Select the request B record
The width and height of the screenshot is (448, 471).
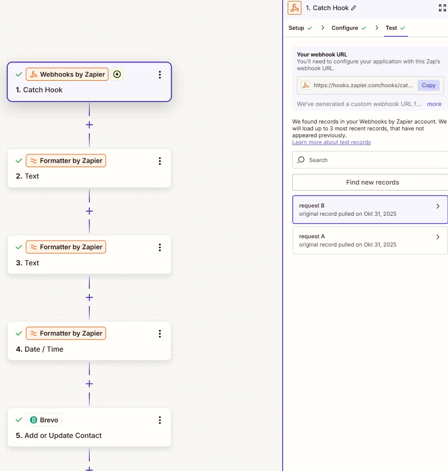pos(370,210)
